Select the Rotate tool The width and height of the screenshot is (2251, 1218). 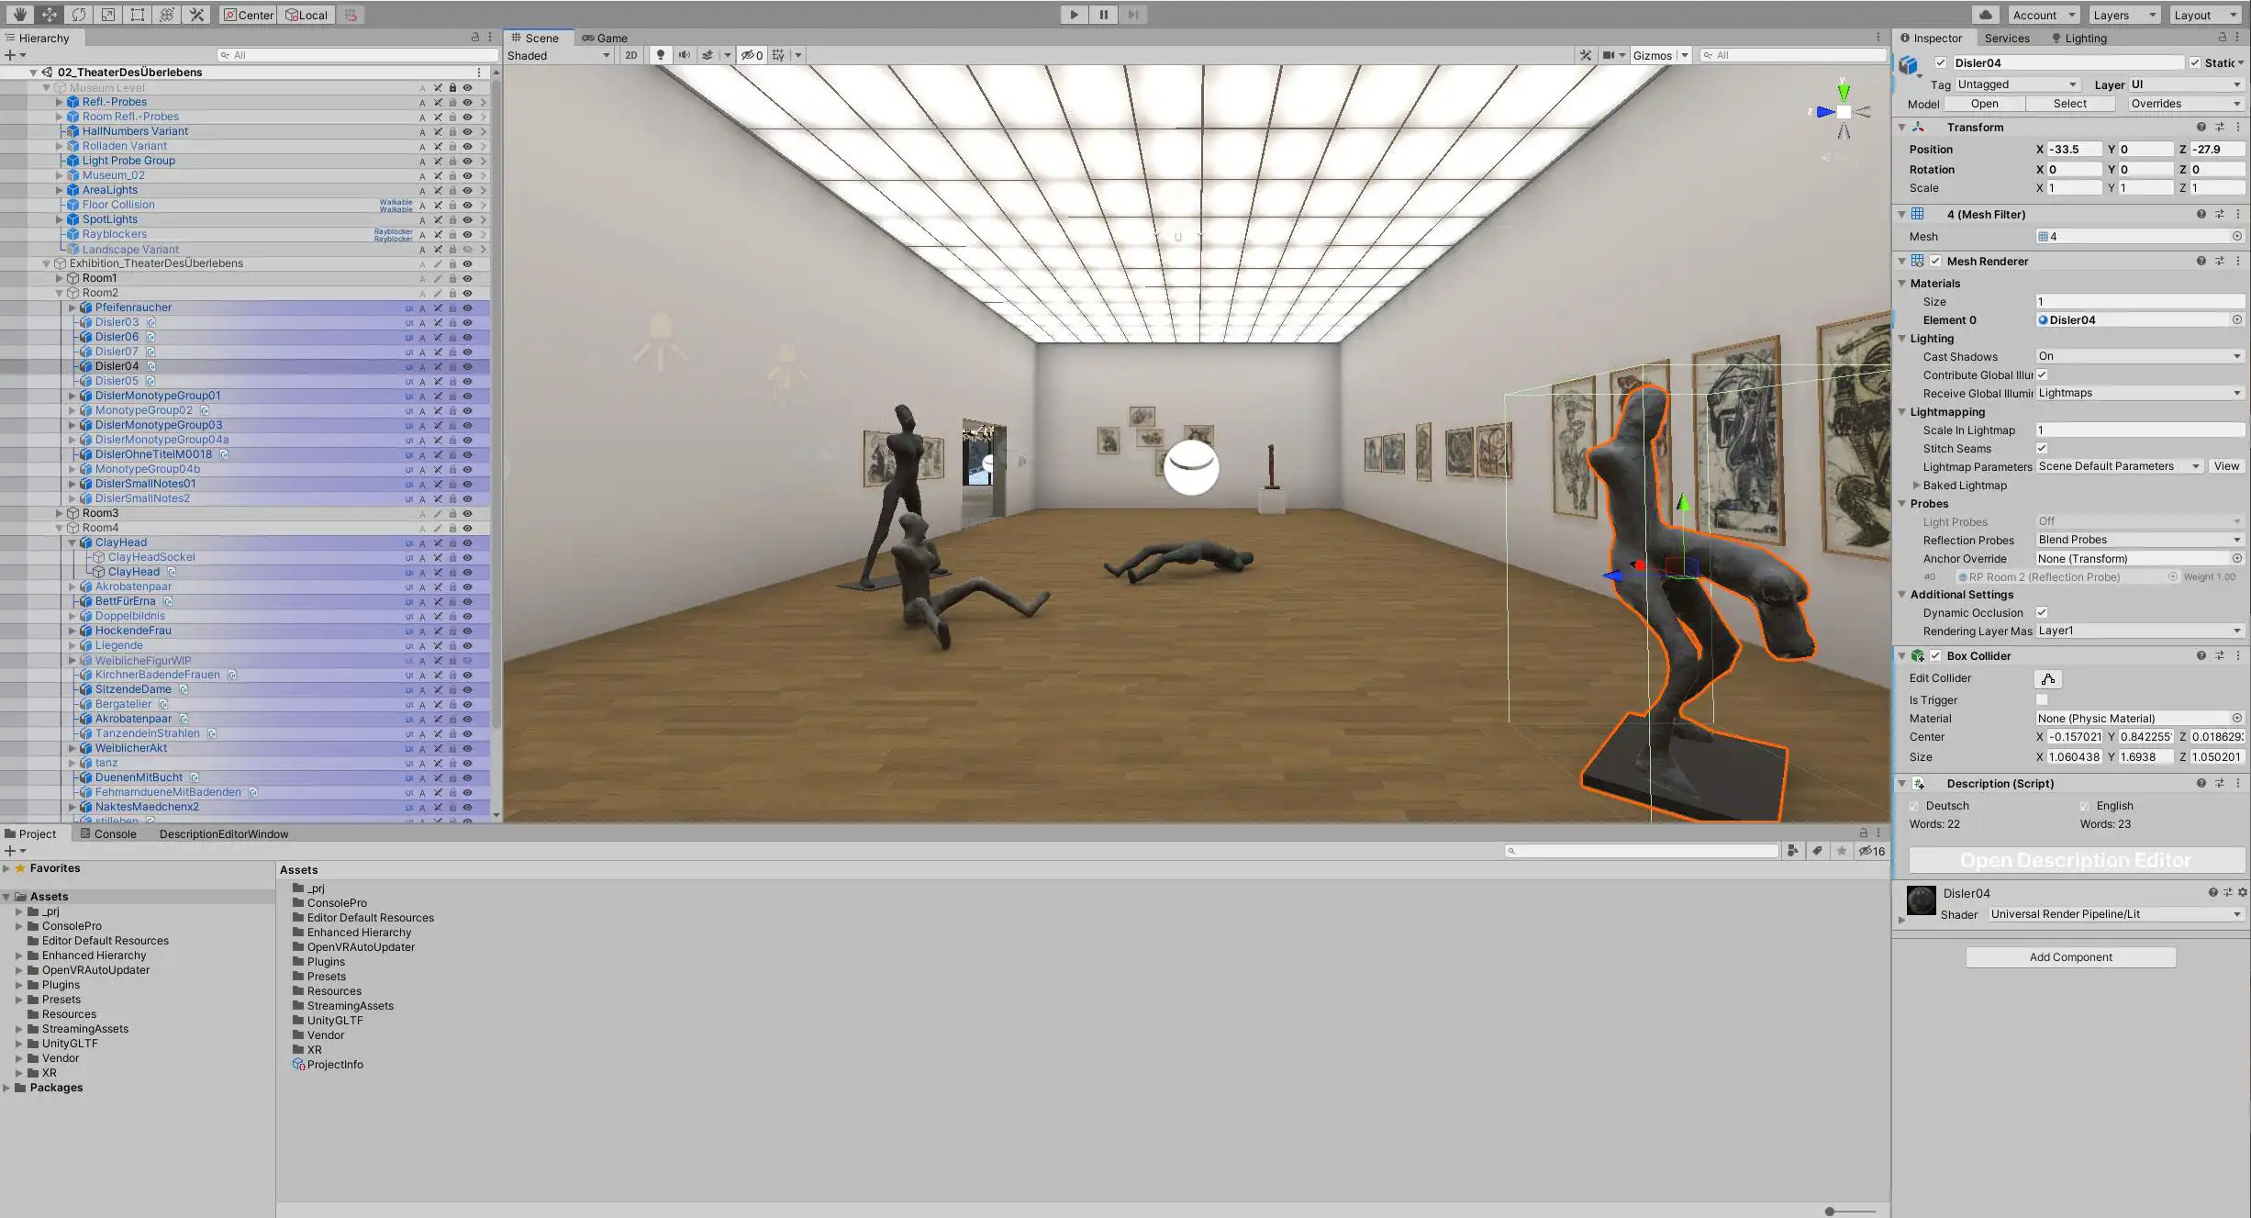[x=79, y=15]
